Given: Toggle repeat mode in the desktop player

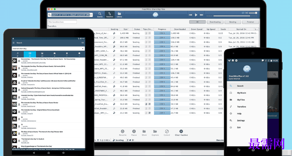Looking at the screenshot, I should click(243, 13).
